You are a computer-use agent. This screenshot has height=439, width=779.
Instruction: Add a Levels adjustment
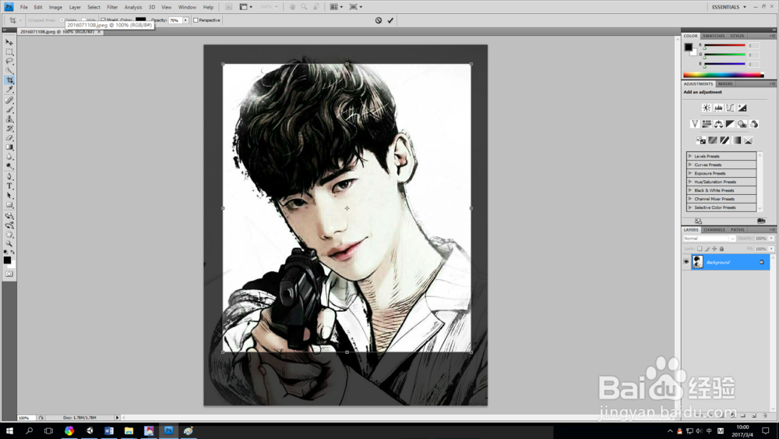(x=718, y=108)
